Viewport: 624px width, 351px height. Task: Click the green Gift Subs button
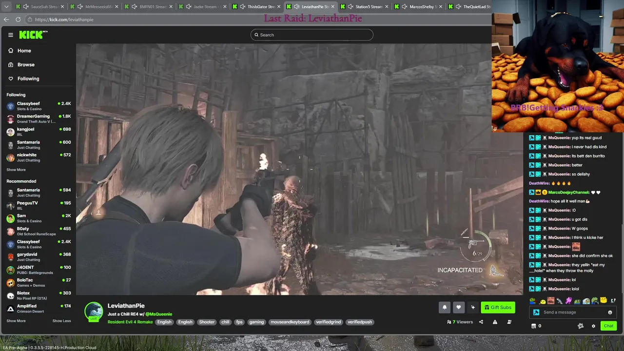pyautogui.click(x=498, y=307)
